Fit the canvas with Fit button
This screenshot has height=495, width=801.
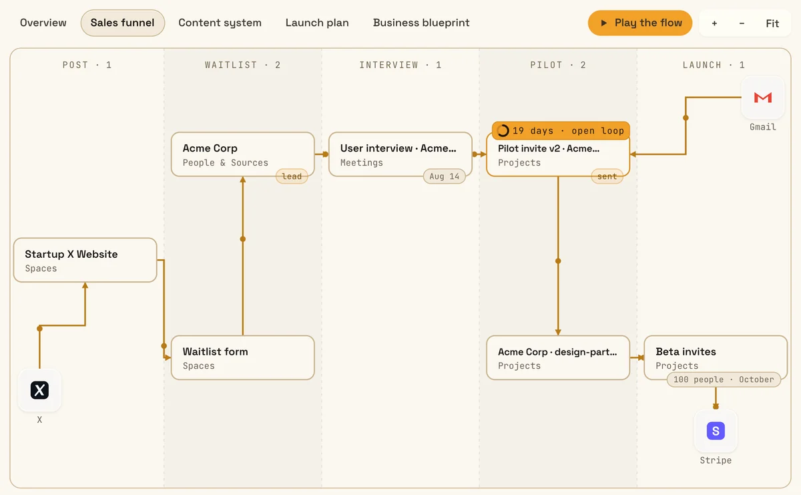(x=772, y=23)
